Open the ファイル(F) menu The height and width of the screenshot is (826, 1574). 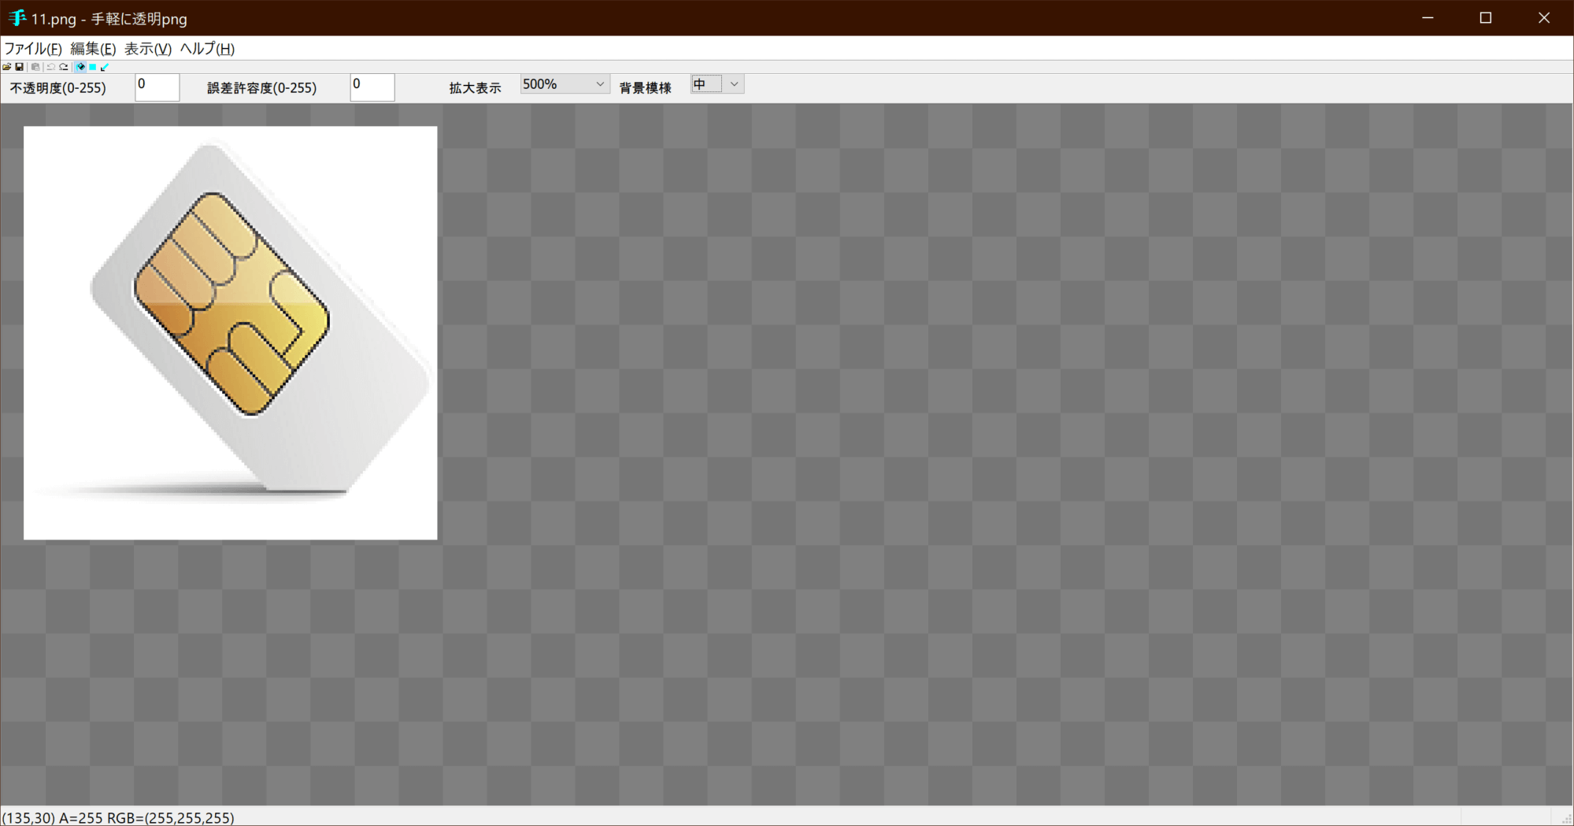tap(33, 49)
